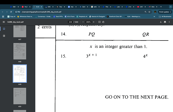This screenshot has height=112, width=173.
Task: Click the text GO ON TO THE NEXT PAGE.
Action: [x=137, y=97]
